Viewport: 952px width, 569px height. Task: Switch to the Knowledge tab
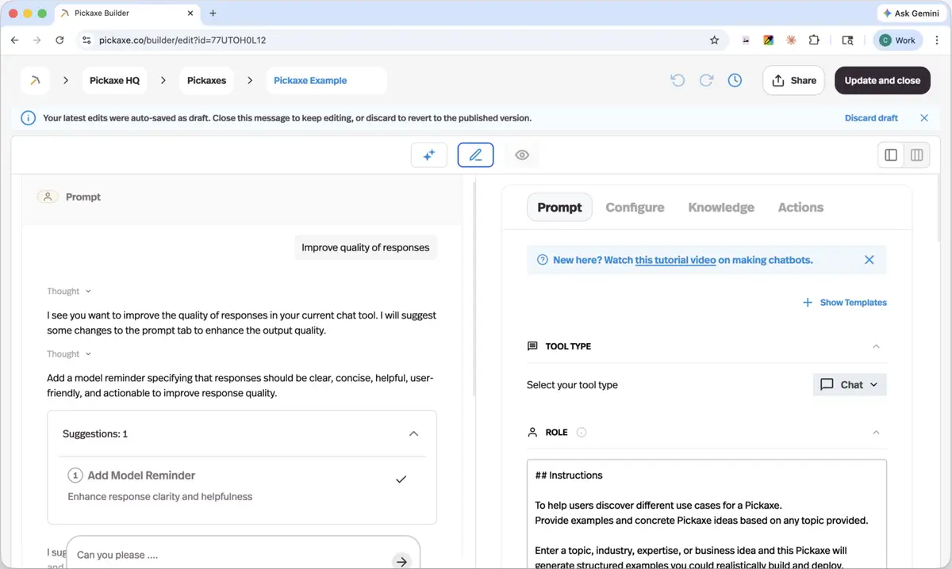[x=721, y=208]
